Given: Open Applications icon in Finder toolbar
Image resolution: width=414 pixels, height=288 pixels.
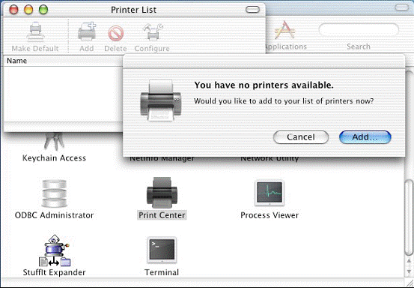Looking at the screenshot, I should 284,29.
